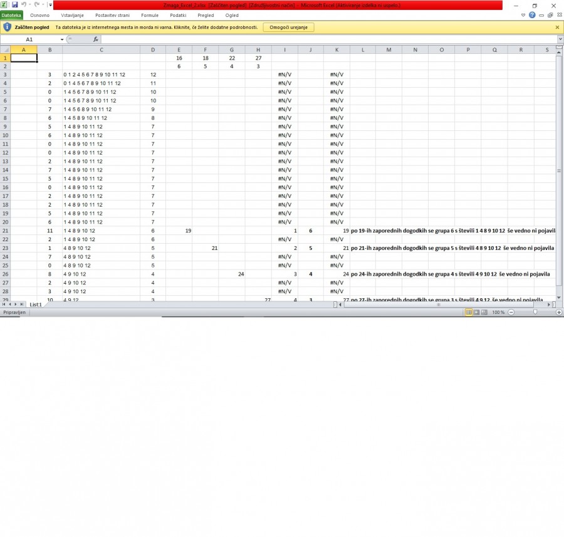Image resolution: width=564 pixels, height=537 pixels.
Task: Click the zoom in plus icon
Action: (558, 312)
